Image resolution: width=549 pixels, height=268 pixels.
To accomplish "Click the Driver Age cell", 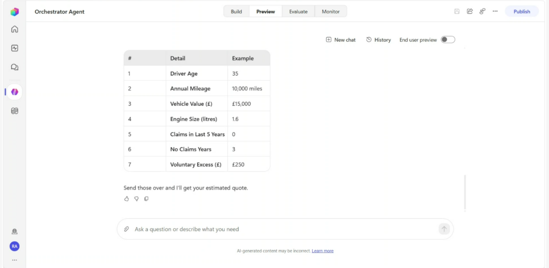I will point(197,73).
